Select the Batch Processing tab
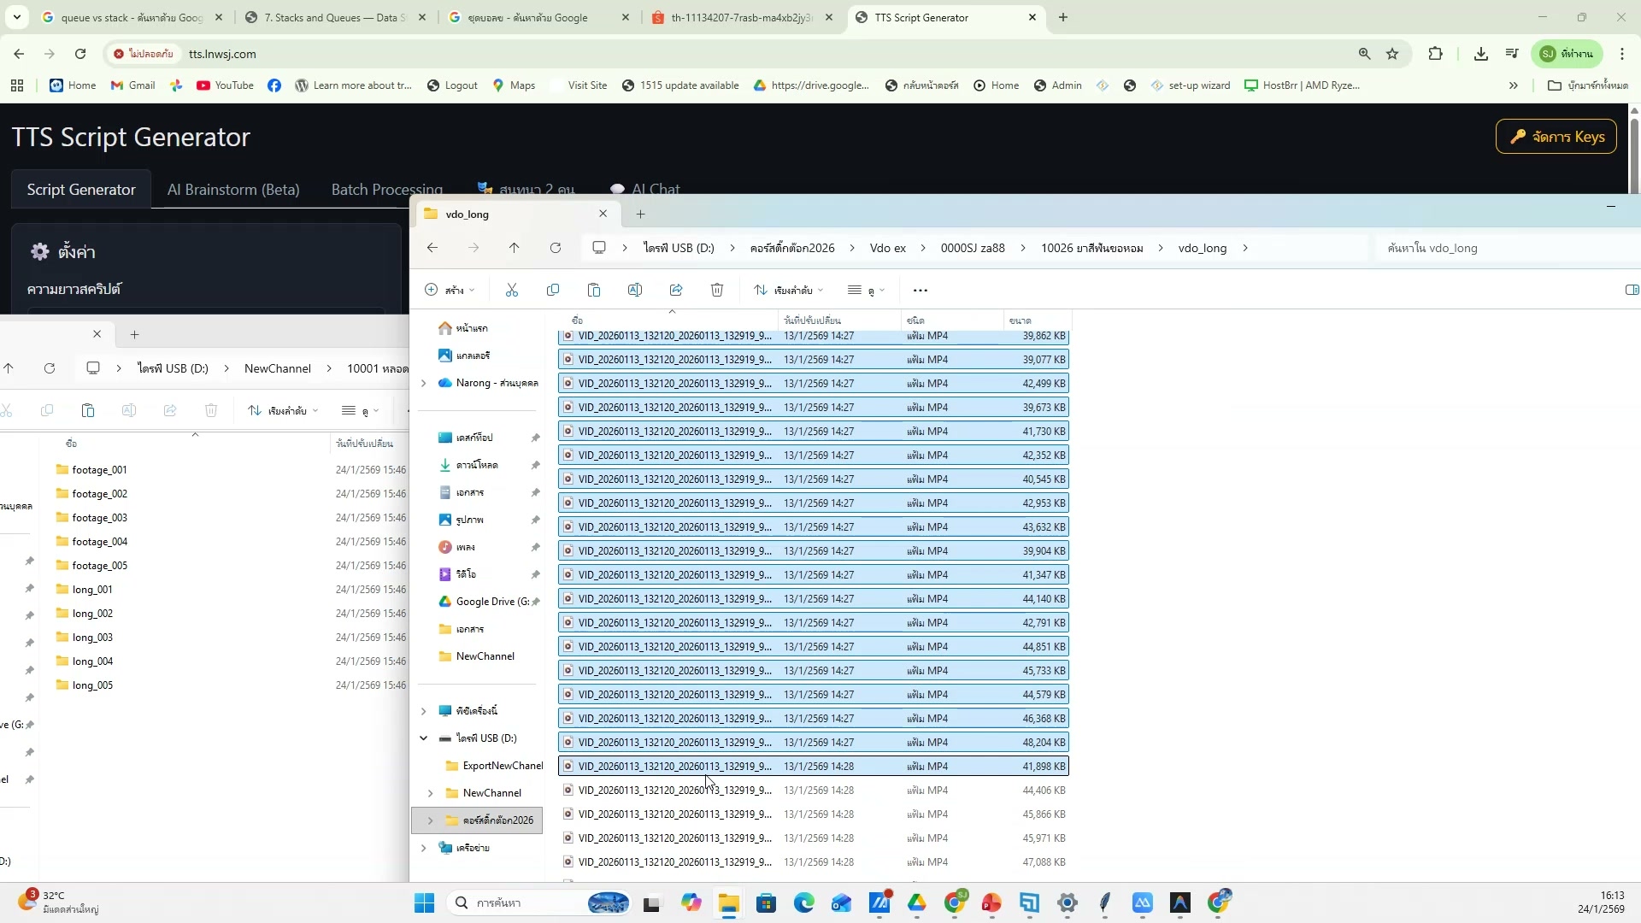1641x923 pixels. 385,189
